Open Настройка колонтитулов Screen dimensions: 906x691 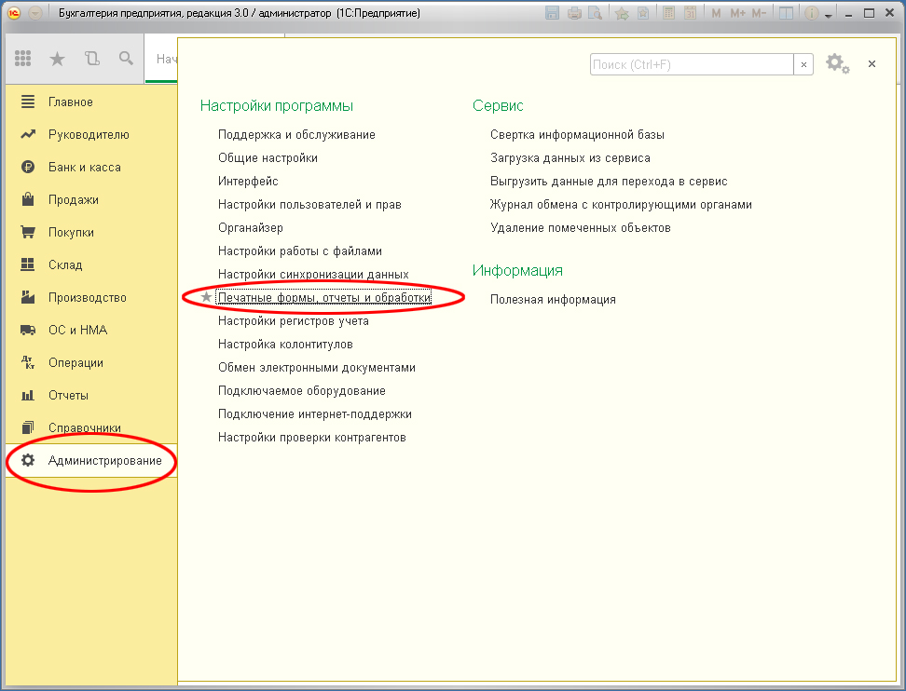(285, 345)
